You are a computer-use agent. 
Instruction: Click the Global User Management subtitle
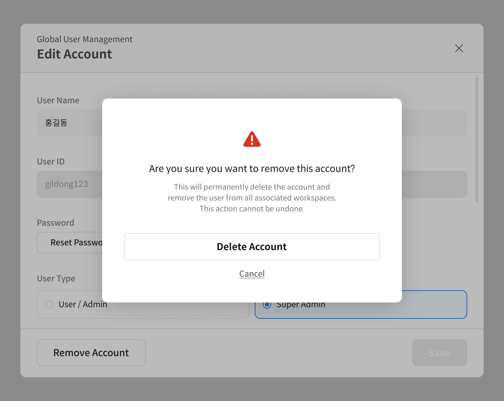[84, 39]
